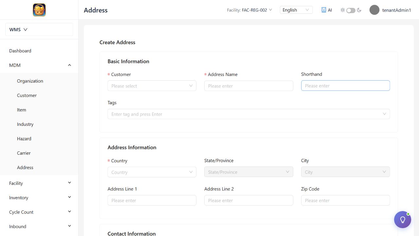Open the City dropdown

346,172
